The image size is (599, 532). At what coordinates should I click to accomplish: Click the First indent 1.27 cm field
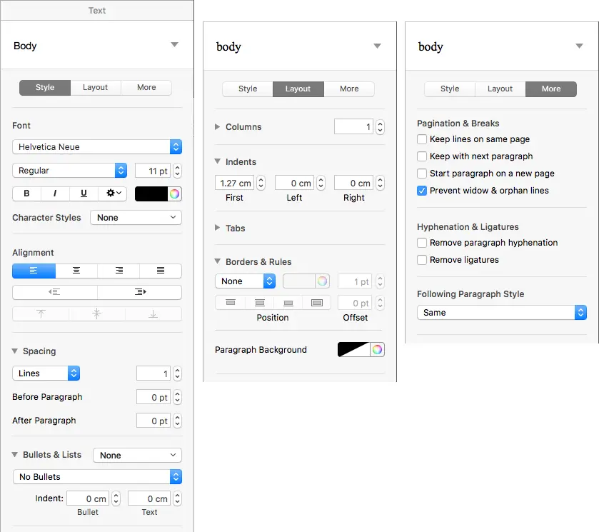click(234, 184)
